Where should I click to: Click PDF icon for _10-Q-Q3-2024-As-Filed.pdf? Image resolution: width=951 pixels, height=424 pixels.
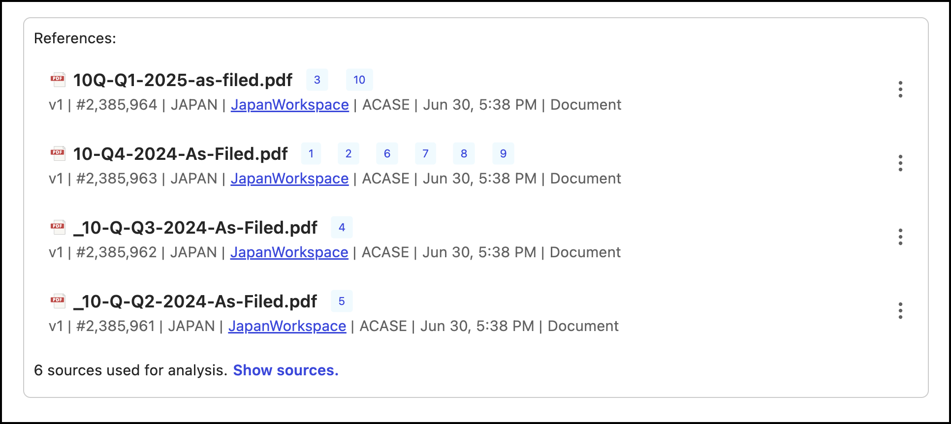click(58, 227)
